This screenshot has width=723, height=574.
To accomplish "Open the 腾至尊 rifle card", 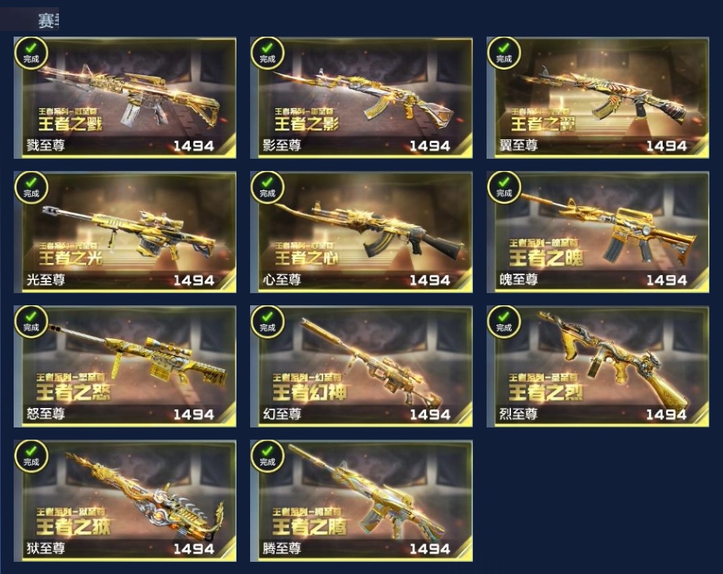I will 361,501.
